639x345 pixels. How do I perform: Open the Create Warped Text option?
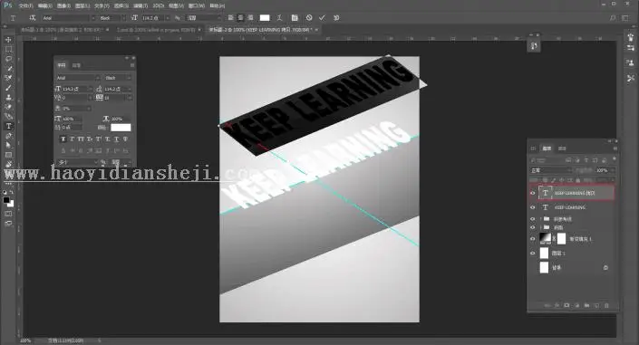279,18
